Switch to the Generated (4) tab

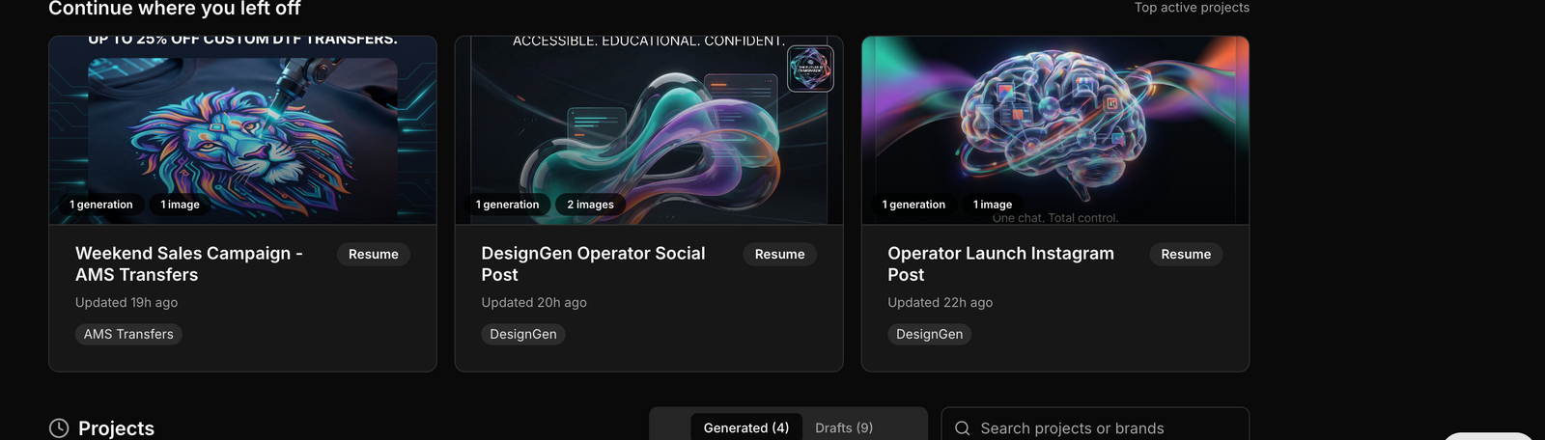coord(745,427)
